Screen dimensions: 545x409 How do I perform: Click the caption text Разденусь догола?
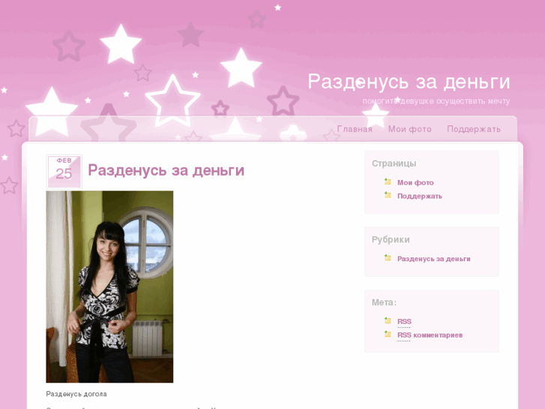(76, 394)
